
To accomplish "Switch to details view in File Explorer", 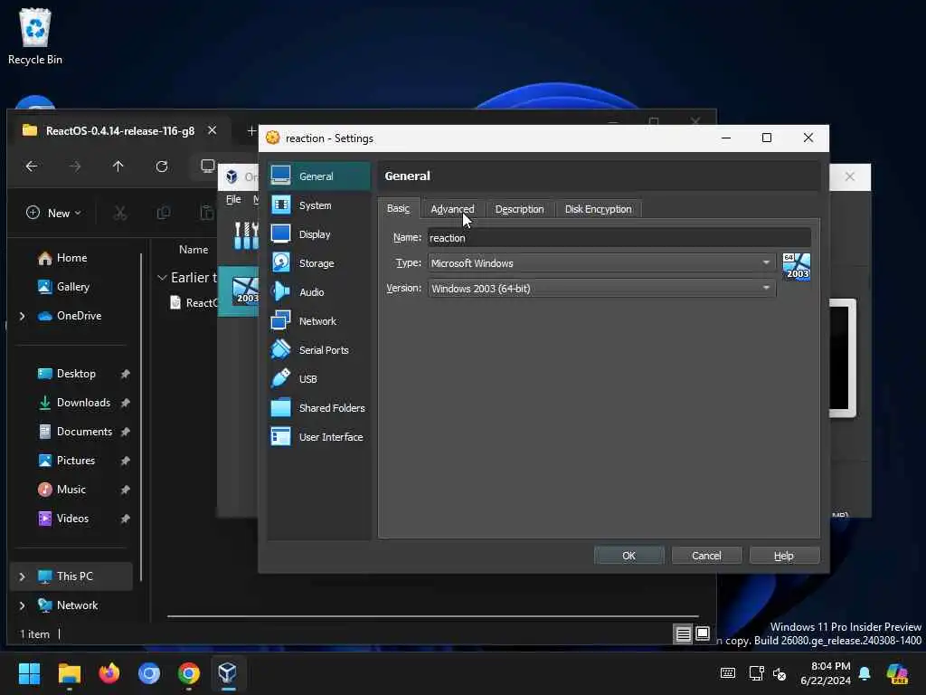I will (x=684, y=634).
